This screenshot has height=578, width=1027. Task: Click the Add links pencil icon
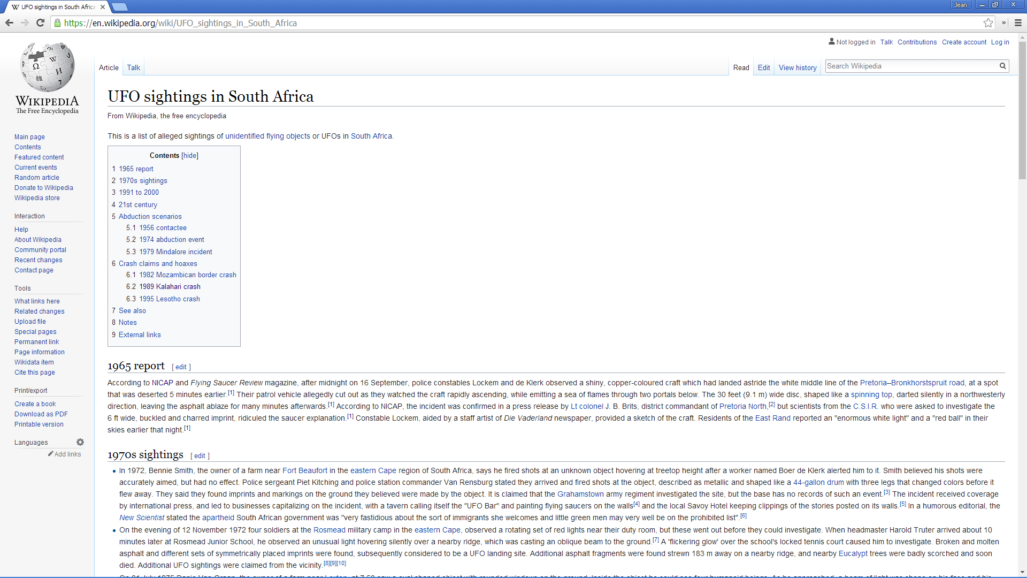[x=51, y=454]
